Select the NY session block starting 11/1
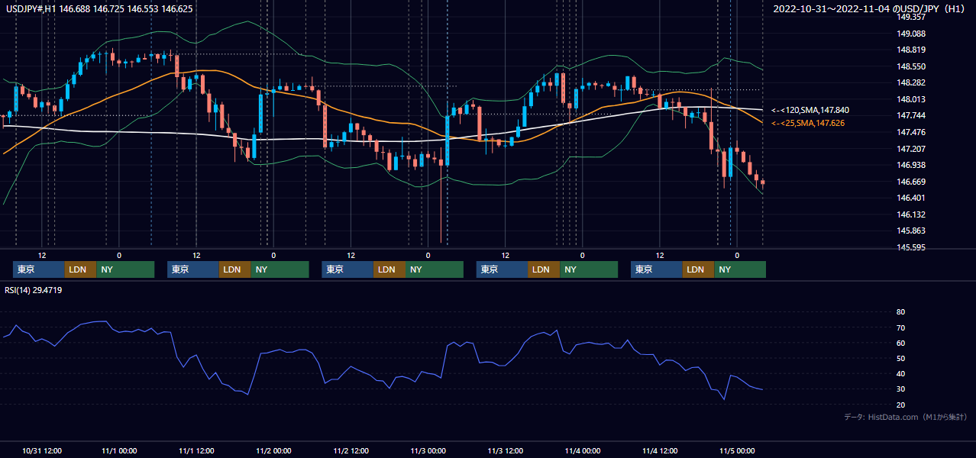The image size is (976, 458). click(x=280, y=269)
